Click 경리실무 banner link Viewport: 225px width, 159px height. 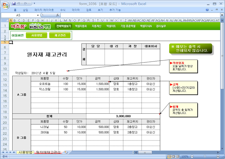pyautogui.click(x=161, y=26)
